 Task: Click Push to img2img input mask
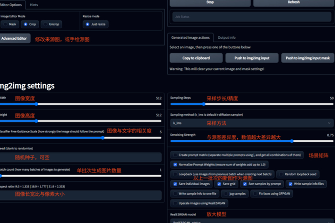(308, 58)
